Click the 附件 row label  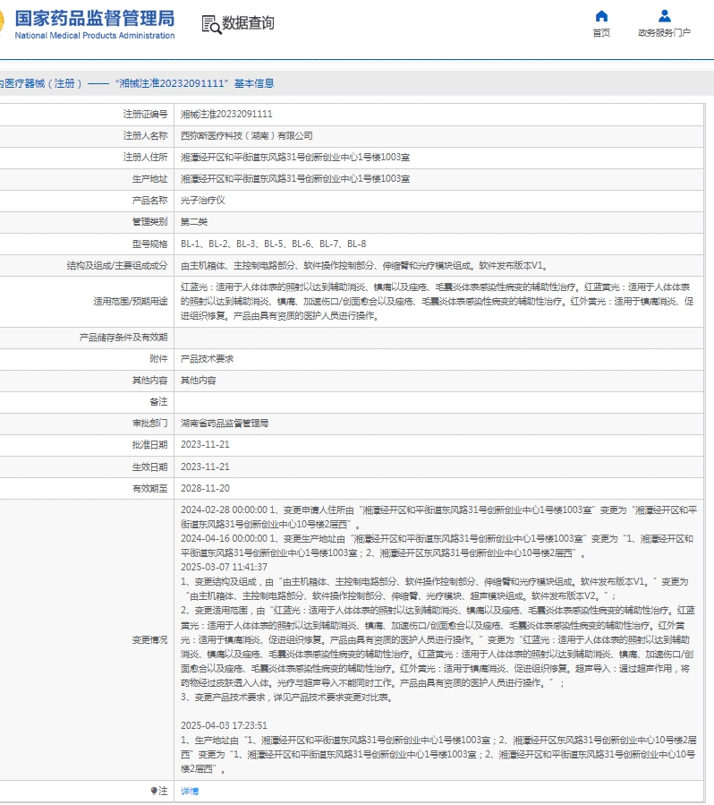[158, 359]
